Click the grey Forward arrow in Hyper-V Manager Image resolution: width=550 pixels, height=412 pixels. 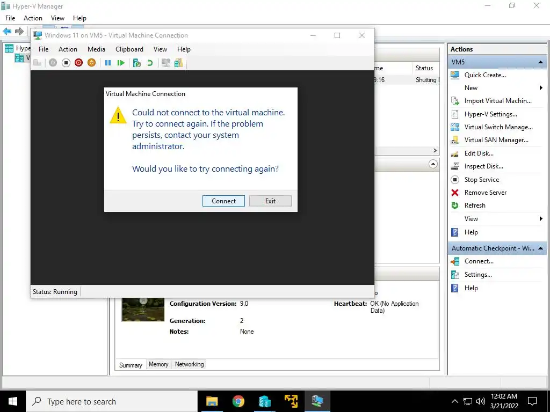(19, 31)
